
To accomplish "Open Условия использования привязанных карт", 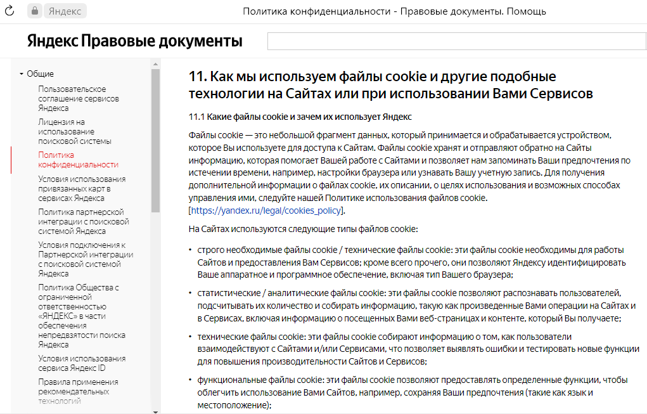I will tap(82, 189).
